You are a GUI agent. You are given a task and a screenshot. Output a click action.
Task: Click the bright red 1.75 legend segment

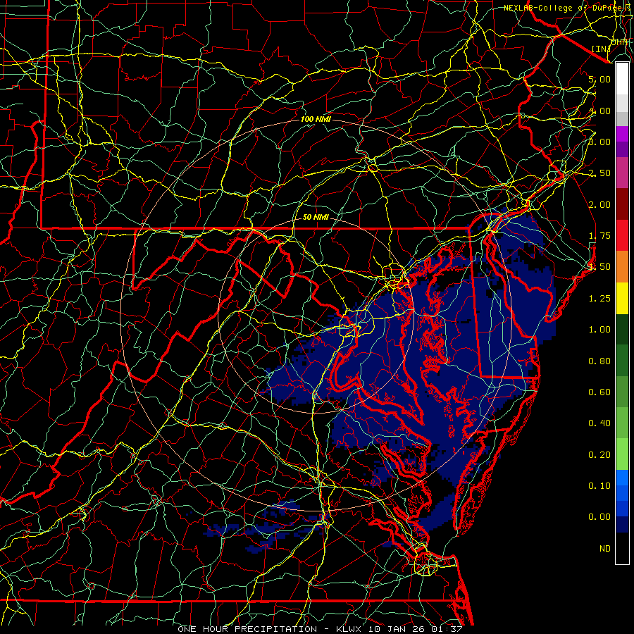622,235
